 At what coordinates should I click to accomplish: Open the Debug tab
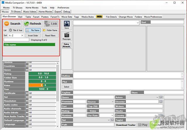click(67, 12)
